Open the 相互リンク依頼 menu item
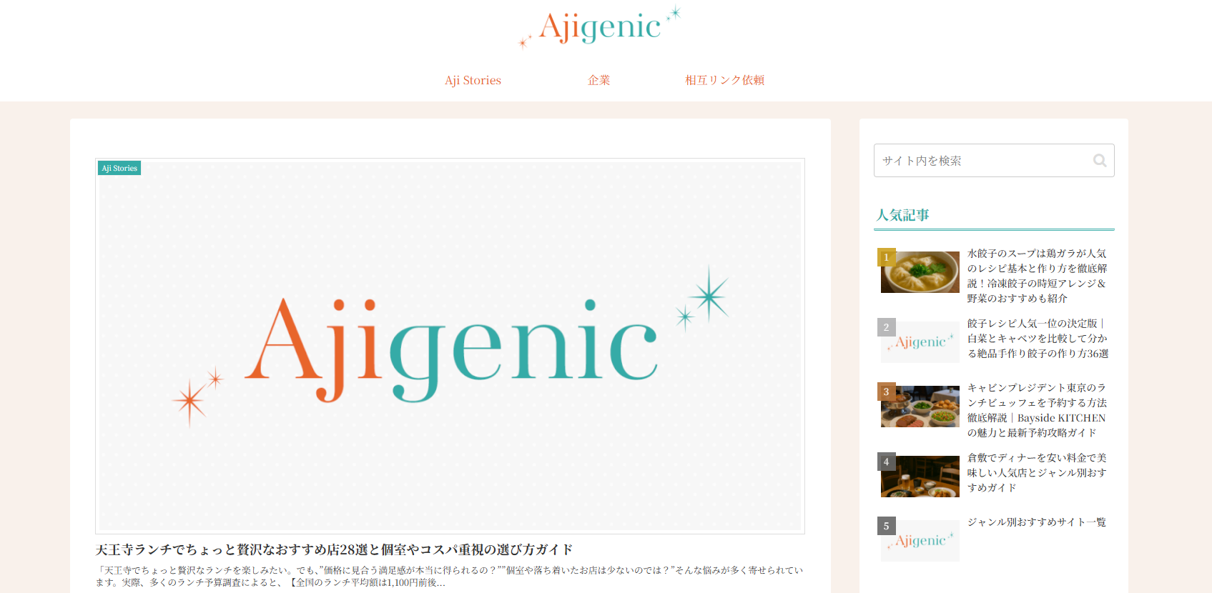 [724, 80]
